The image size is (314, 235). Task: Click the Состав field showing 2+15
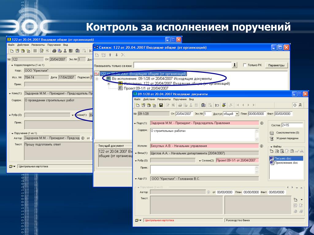point(292,125)
